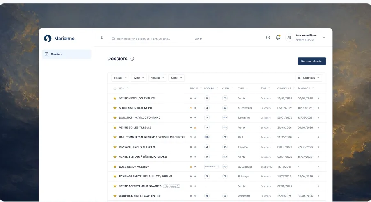Click the Non importé tag on NAVARRO row
The image size is (371, 202).
[x=172, y=186]
